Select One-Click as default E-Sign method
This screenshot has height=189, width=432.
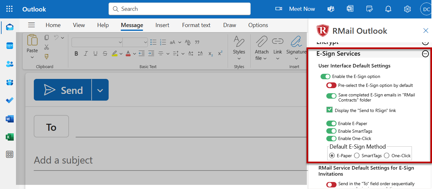click(x=387, y=156)
